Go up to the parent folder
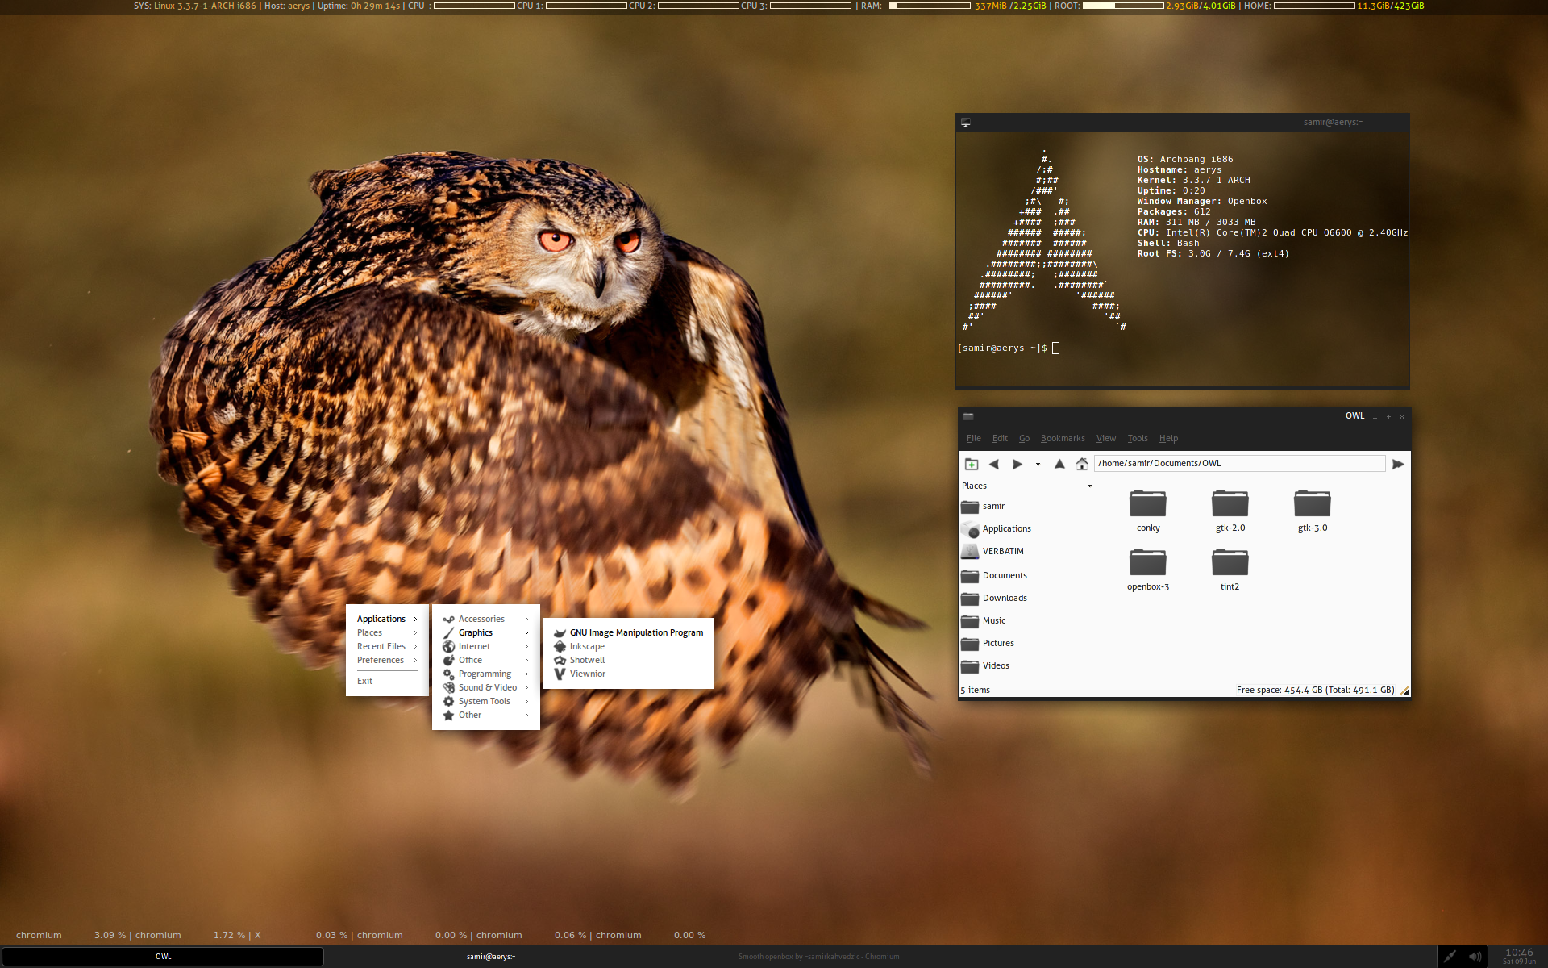Viewport: 1548px width, 968px height. pos(1060,464)
